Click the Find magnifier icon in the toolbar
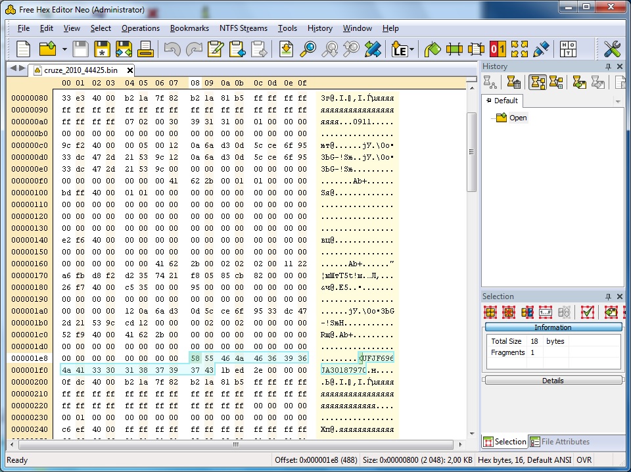The image size is (631, 472). (x=308, y=49)
